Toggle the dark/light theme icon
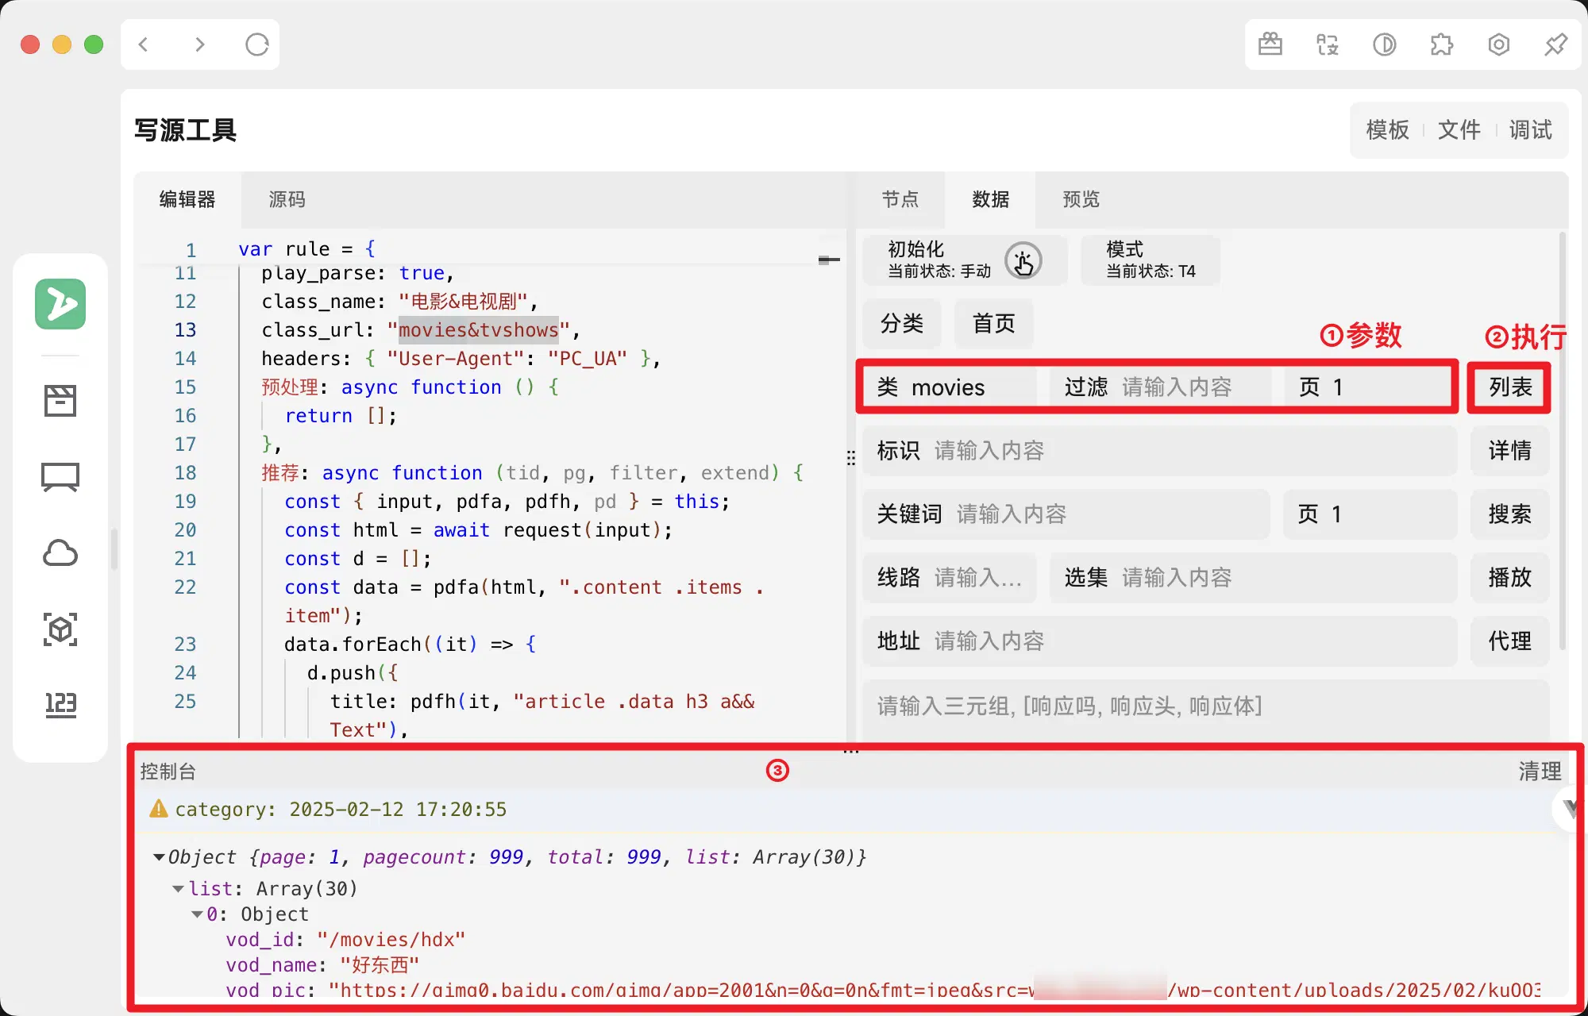This screenshot has height=1016, width=1588. (x=1385, y=44)
